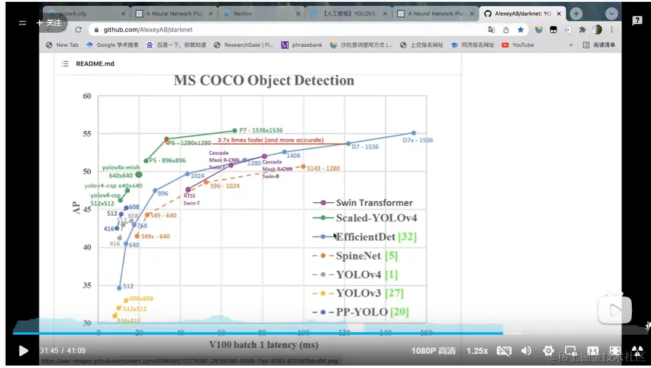Click the large TV play overlay button
Screen dimensions: 651x368
pos(615,309)
